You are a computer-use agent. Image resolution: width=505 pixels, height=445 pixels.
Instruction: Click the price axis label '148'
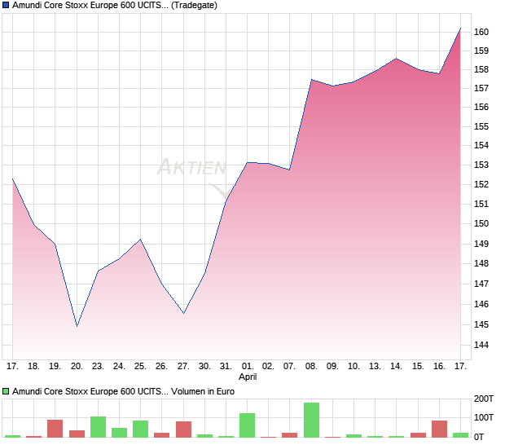pyautogui.click(x=481, y=263)
